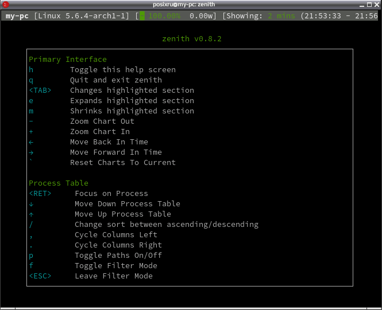This screenshot has width=382, height=310.
Task: Click 'Move Back In Time' text
Action: tap(109, 142)
